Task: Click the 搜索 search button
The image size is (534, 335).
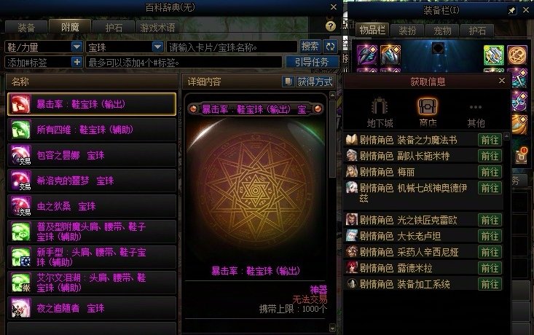Action: click(310, 47)
